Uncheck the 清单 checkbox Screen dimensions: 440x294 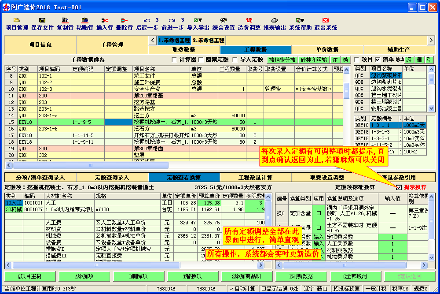[x=378, y=60]
